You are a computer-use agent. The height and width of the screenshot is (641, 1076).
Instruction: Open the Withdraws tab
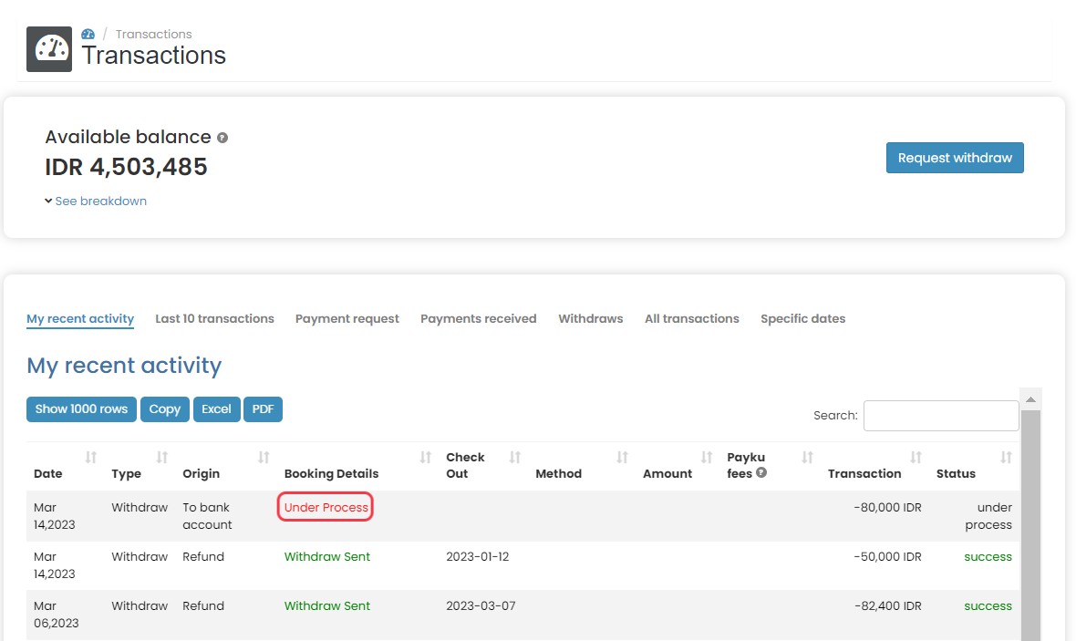click(x=591, y=319)
